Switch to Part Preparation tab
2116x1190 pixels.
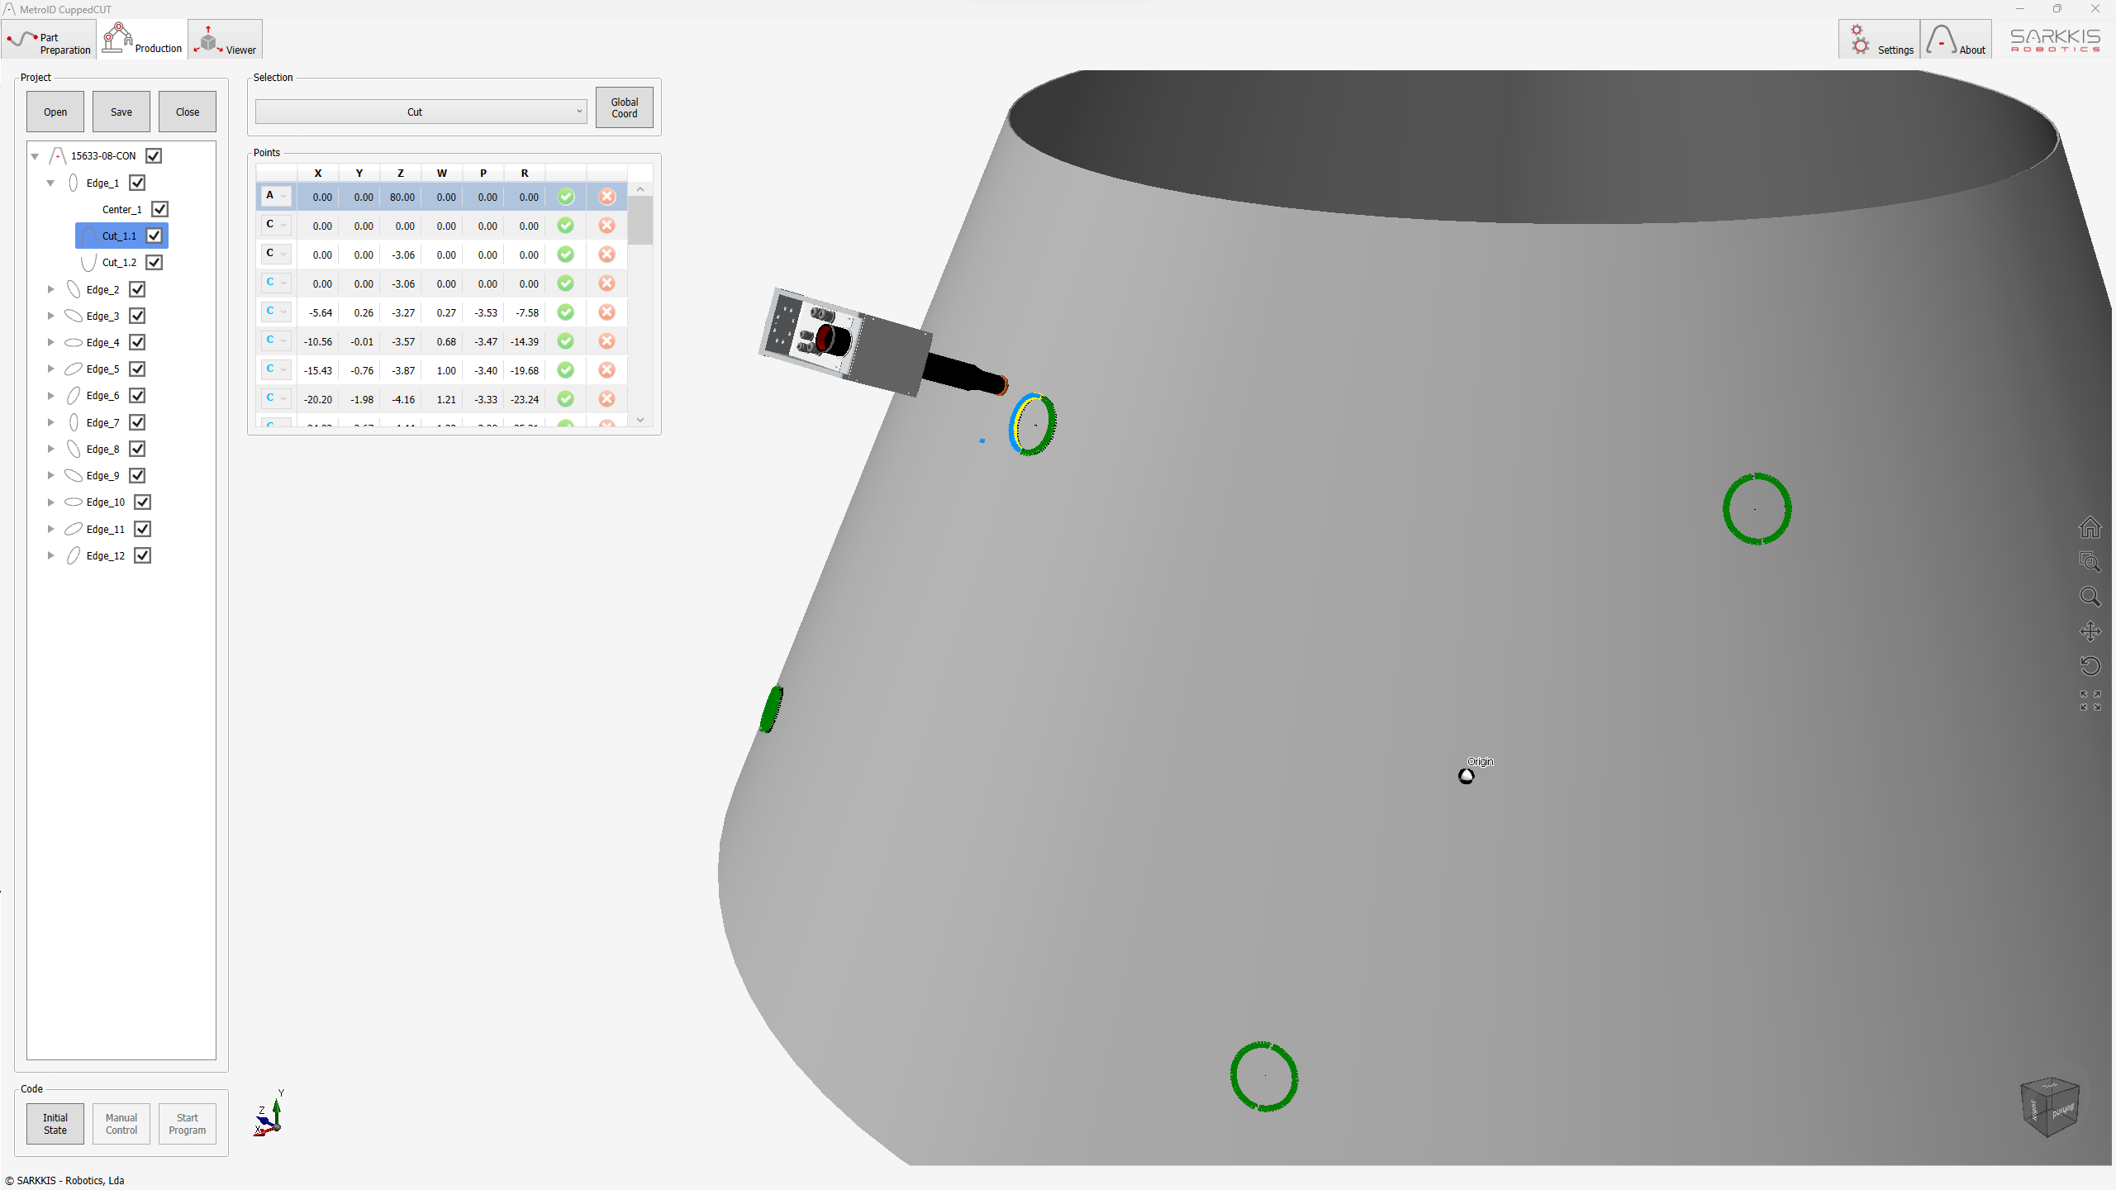coord(49,40)
